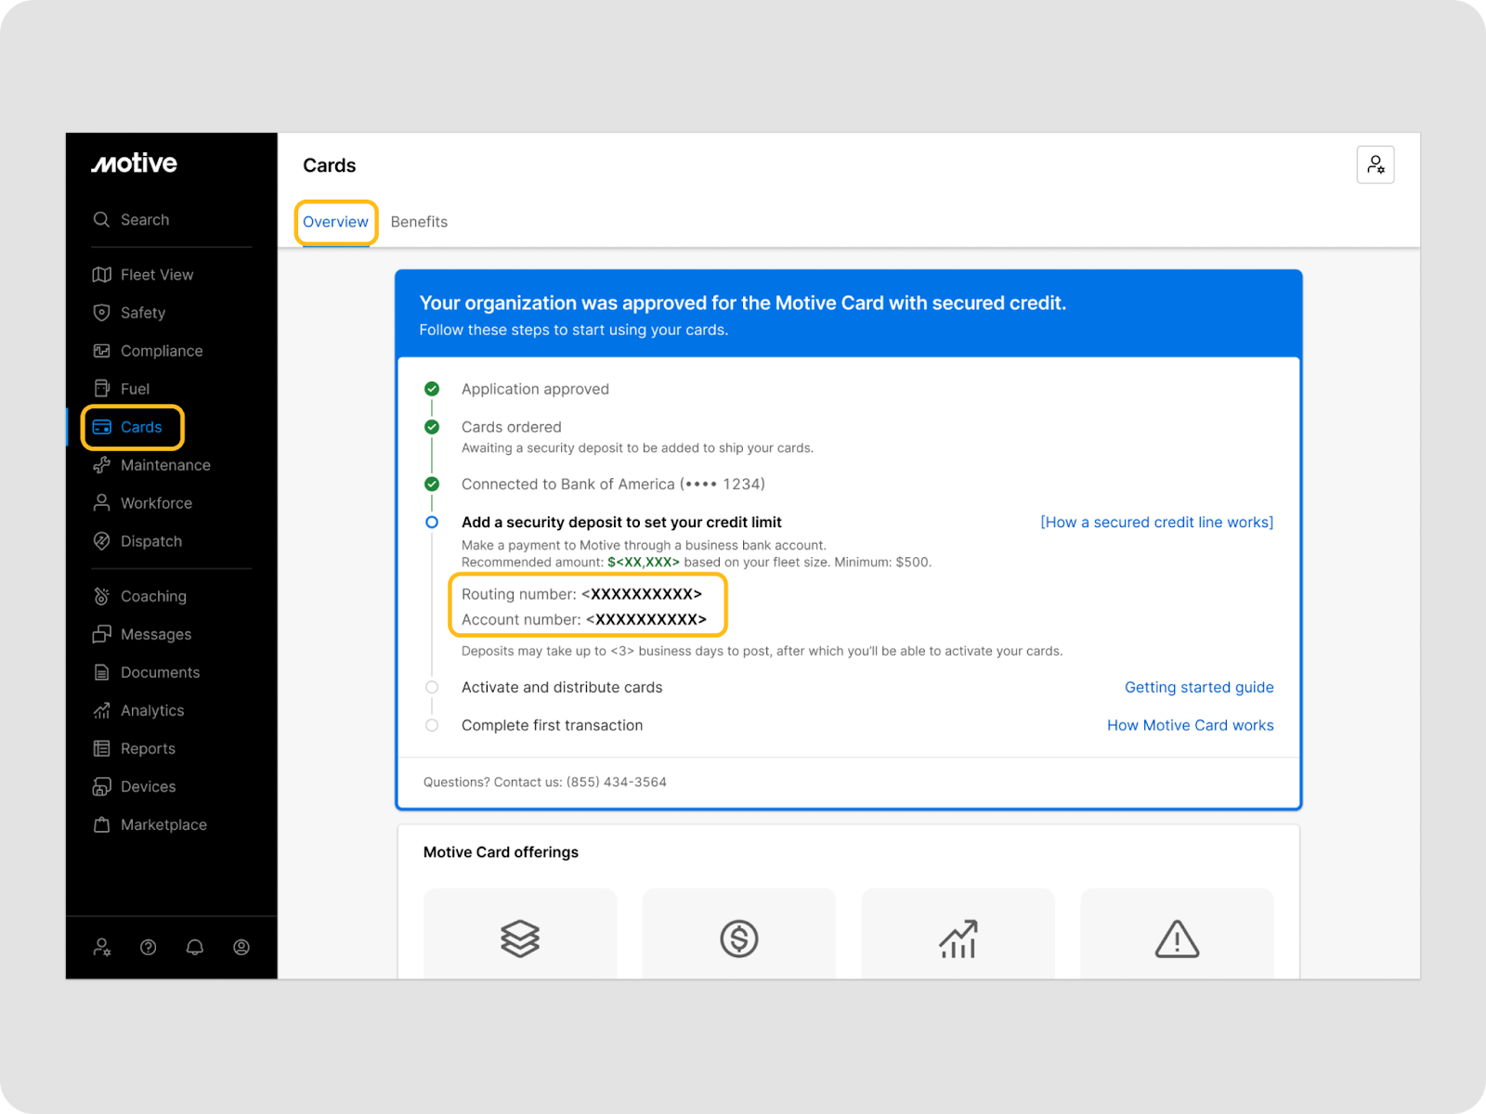Open the help question mark icon

pyautogui.click(x=148, y=947)
